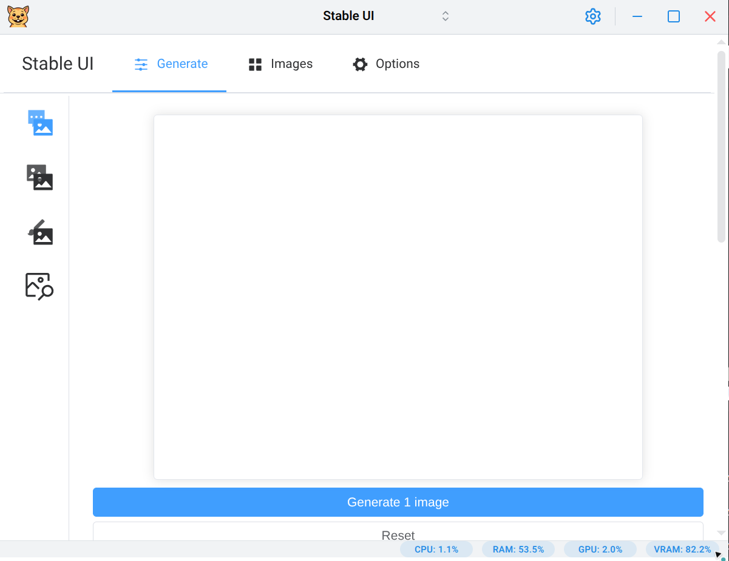The width and height of the screenshot is (729, 561).
Task: Click the scroll down arrow
Action: pyautogui.click(x=721, y=532)
